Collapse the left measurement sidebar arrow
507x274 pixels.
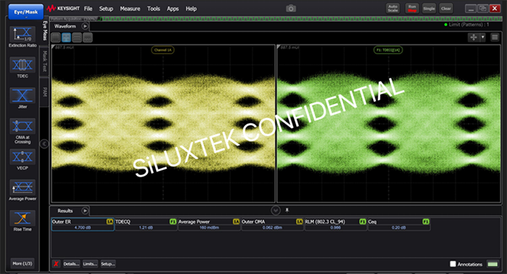pyautogui.click(x=44, y=144)
